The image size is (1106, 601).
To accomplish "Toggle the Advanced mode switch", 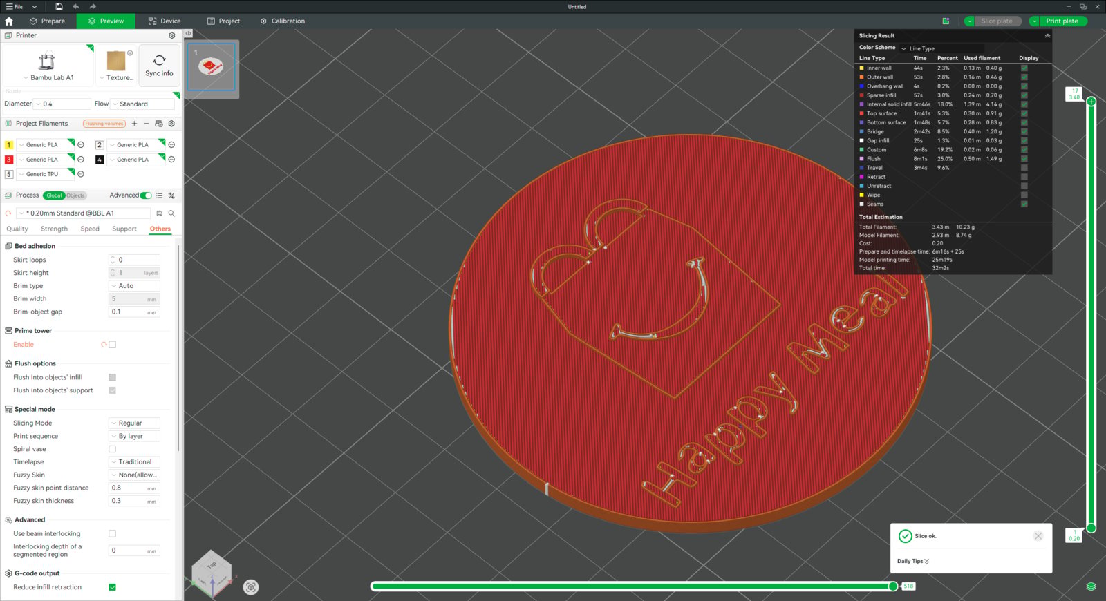I will 146,195.
